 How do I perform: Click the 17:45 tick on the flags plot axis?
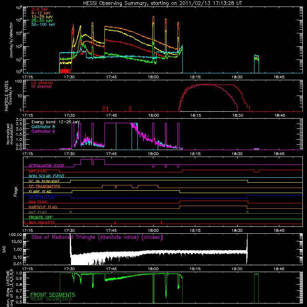coord(111,231)
